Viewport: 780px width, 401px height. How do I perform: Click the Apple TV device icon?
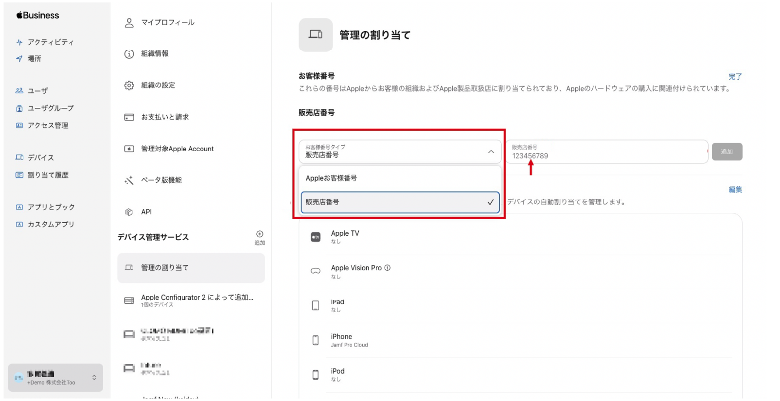[316, 237]
